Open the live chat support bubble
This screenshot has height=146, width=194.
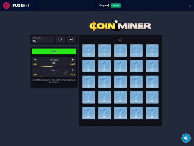(x=186, y=138)
